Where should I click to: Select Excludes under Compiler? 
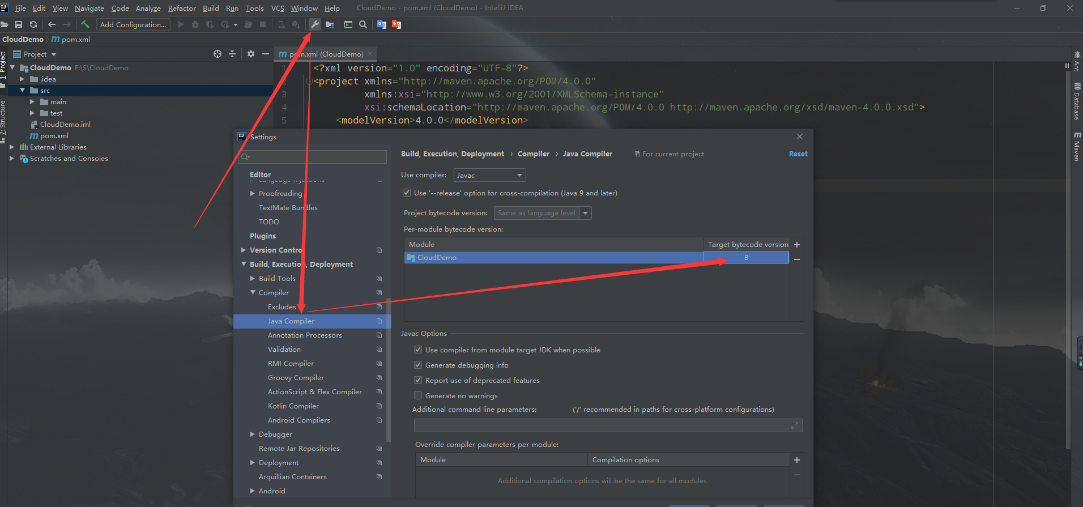coord(282,306)
